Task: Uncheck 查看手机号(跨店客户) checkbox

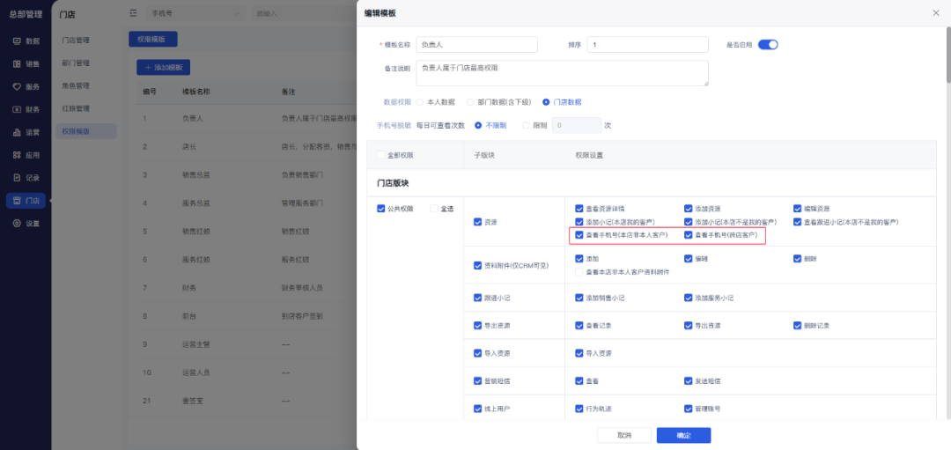Action: click(x=689, y=235)
